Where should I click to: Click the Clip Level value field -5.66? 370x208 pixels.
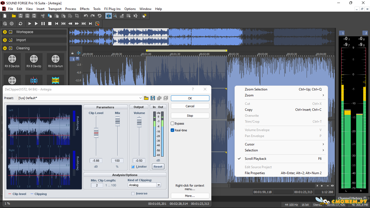pos(96,161)
